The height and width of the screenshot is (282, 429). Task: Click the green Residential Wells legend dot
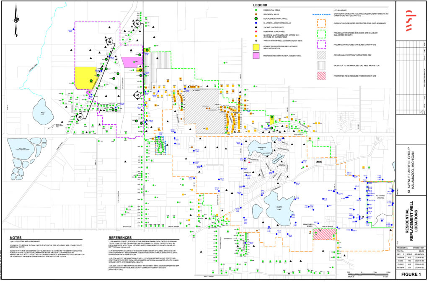(x=256, y=10)
